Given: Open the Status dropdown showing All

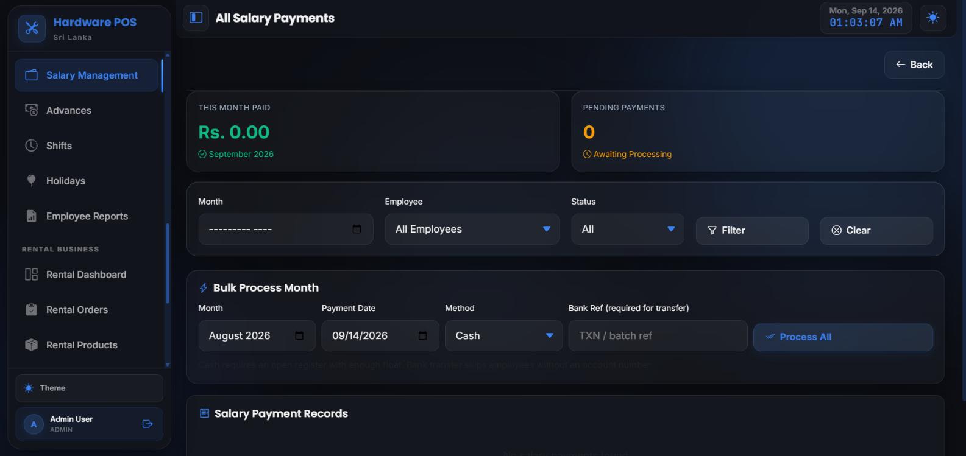Looking at the screenshot, I should (x=628, y=229).
